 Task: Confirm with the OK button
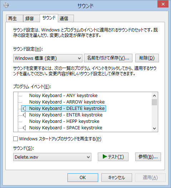[83, 178]
